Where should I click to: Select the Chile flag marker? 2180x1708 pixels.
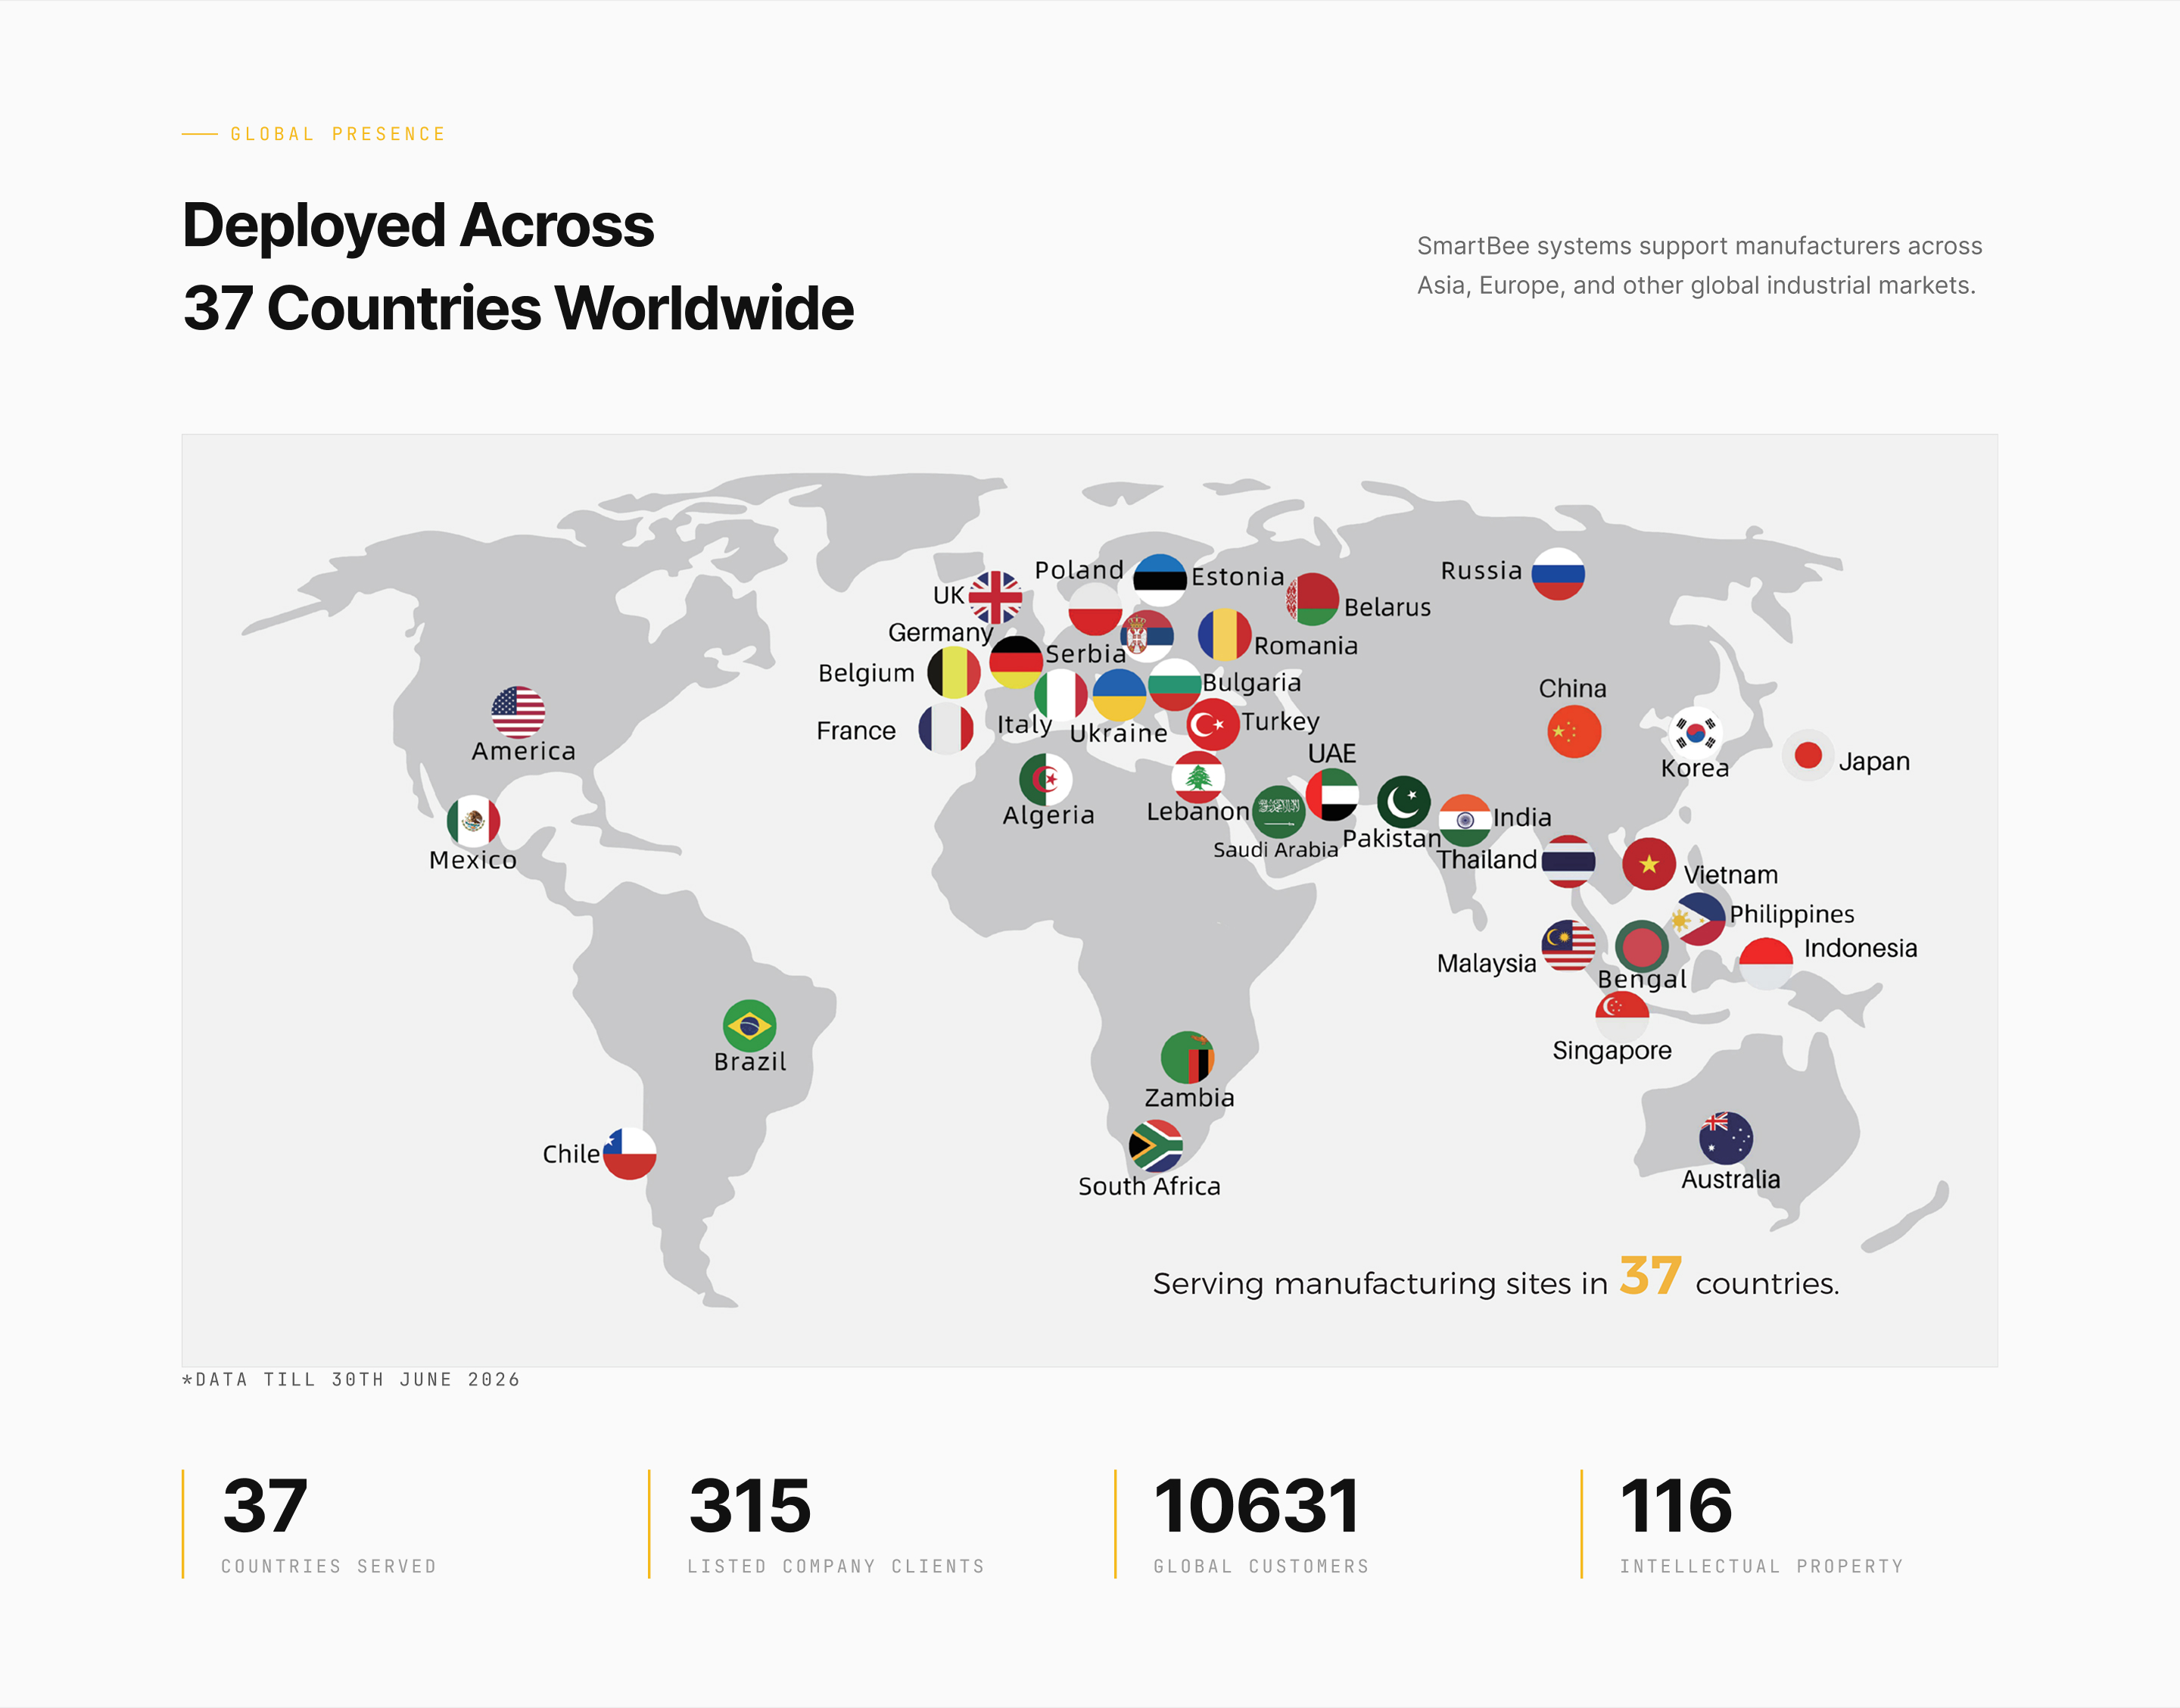point(630,1153)
